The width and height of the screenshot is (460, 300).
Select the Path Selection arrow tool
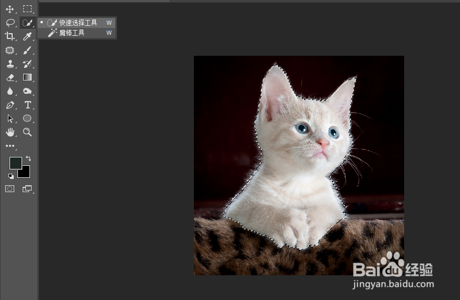(10, 118)
